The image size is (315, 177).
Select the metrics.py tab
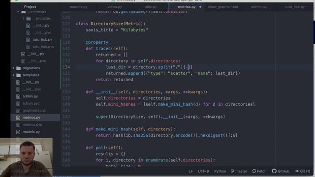[x=187, y=7]
